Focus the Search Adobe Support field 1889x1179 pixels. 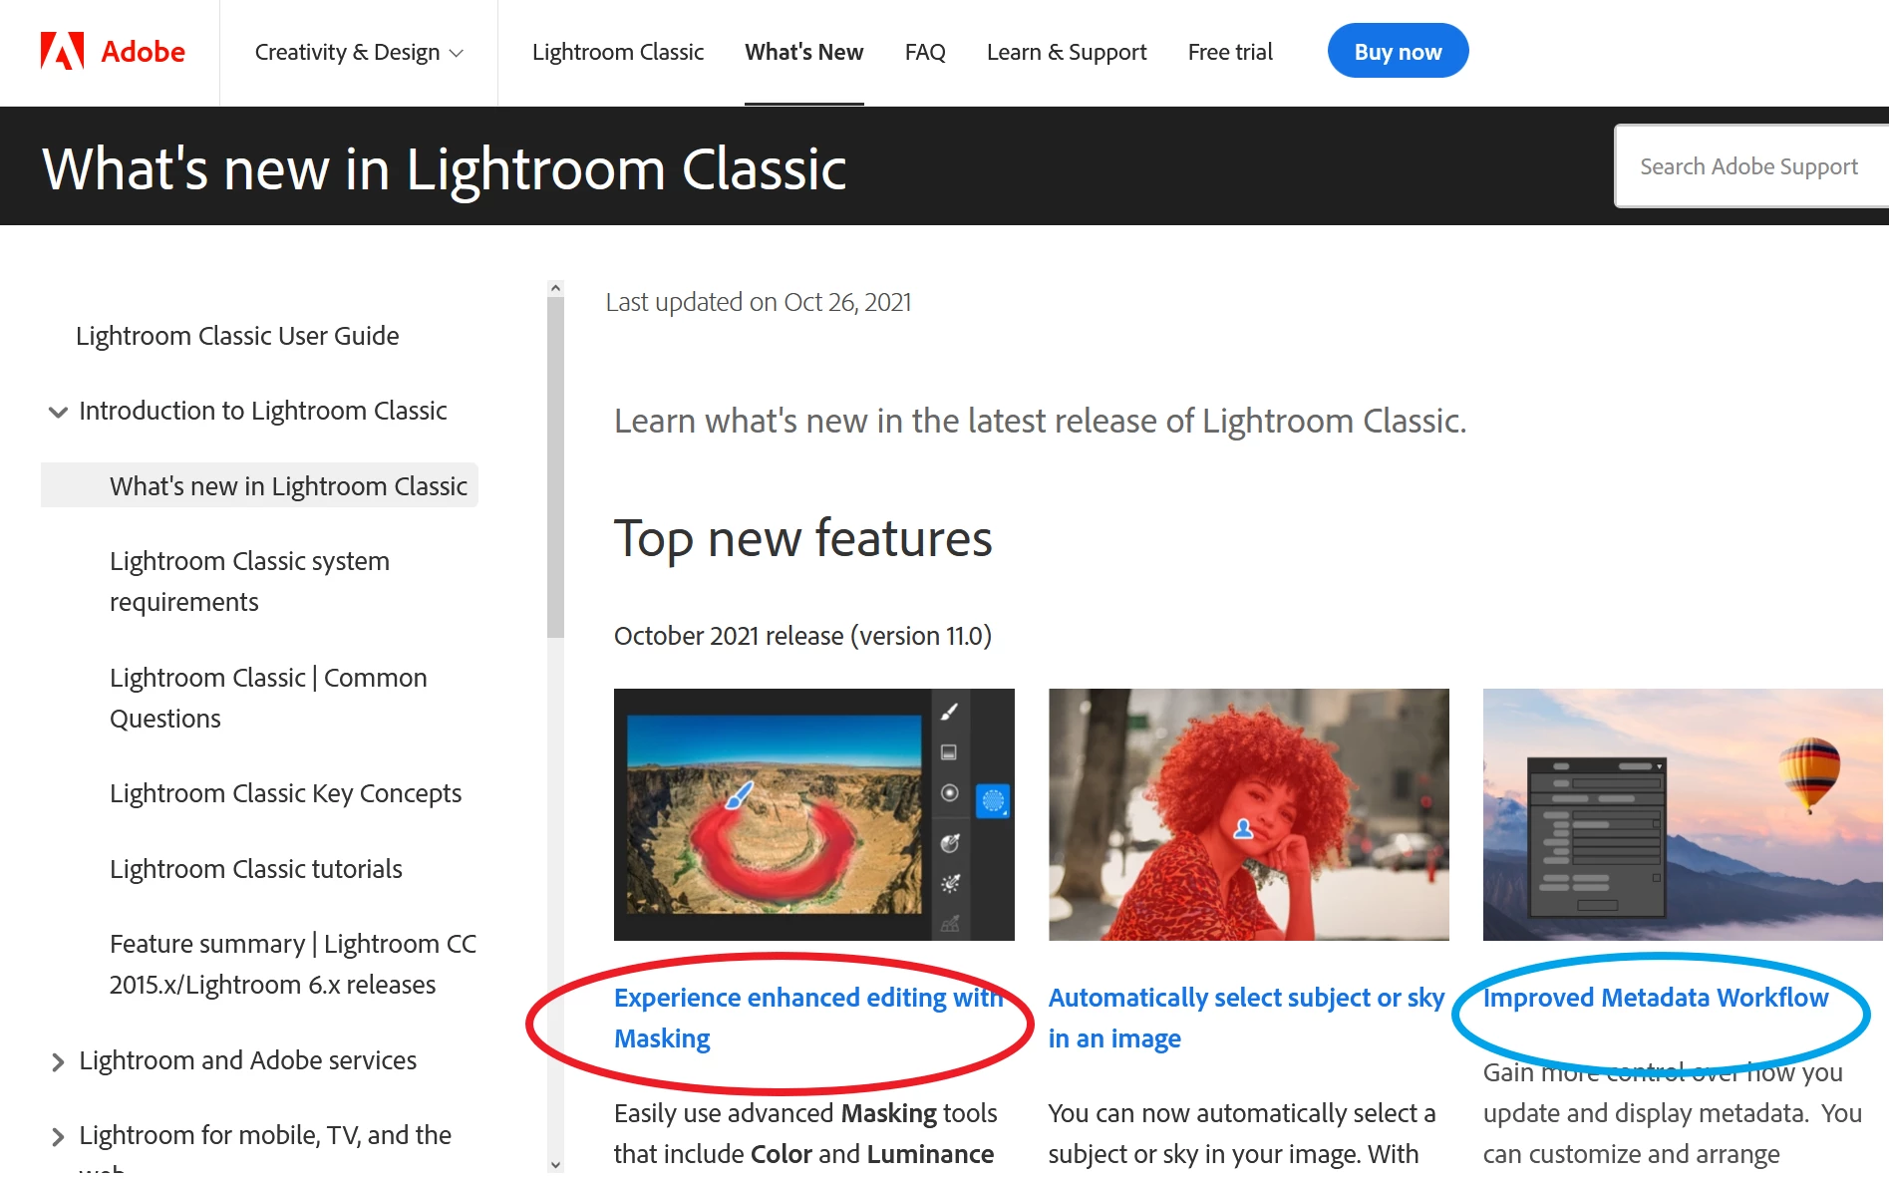(1751, 166)
